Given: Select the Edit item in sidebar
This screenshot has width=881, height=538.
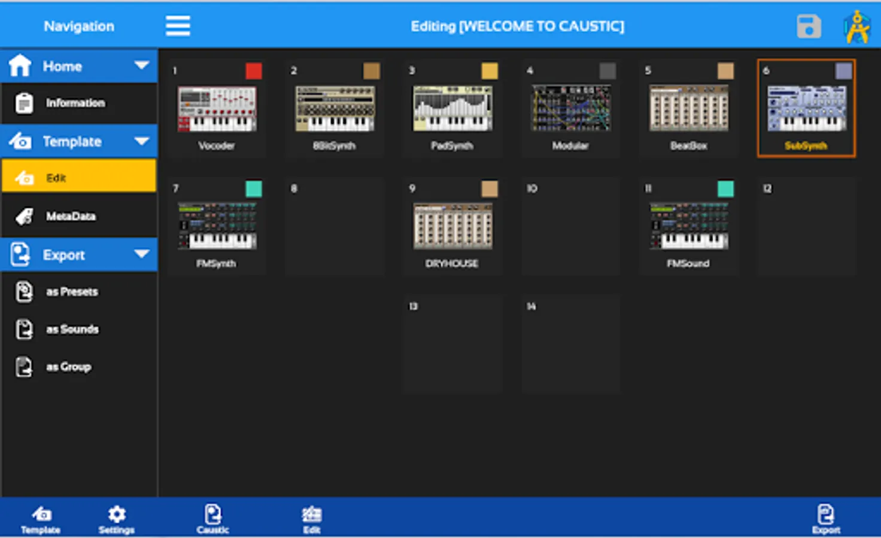Looking at the screenshot, I should tap(79, 176).
